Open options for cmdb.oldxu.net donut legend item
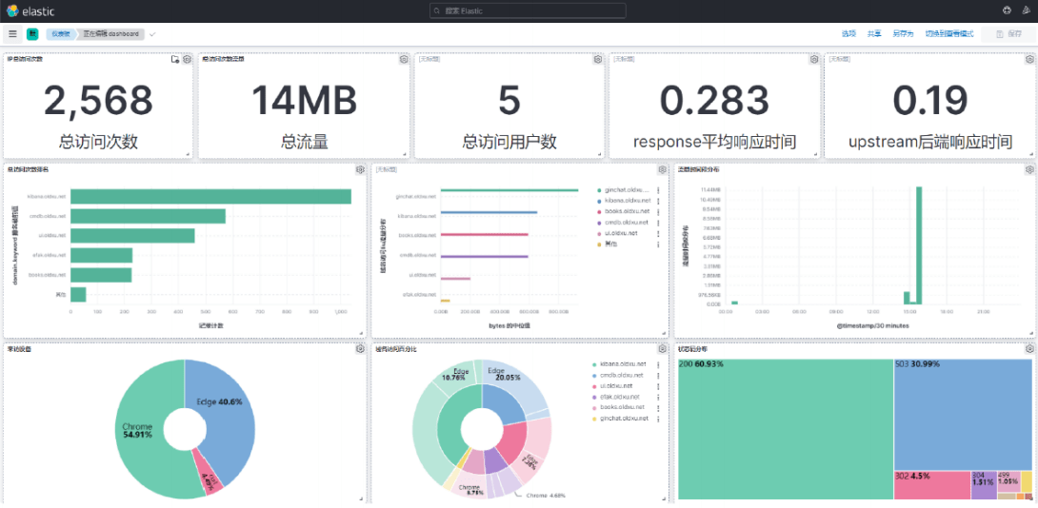 click(658, 375)
